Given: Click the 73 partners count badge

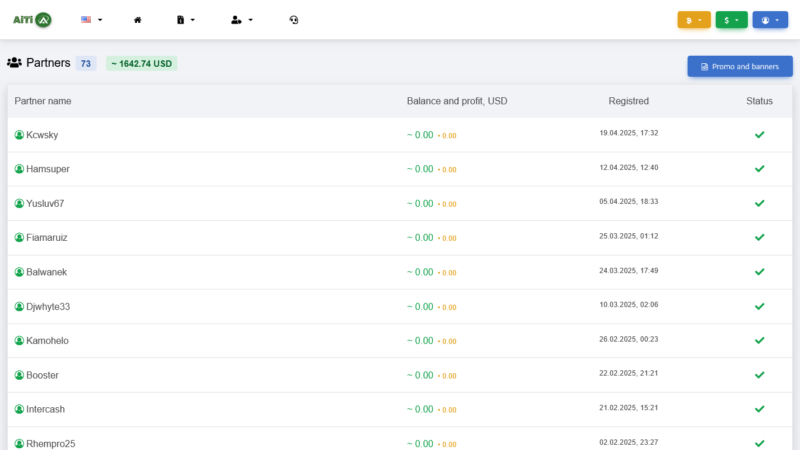Looking at the screenshot, I should point(86,63).
